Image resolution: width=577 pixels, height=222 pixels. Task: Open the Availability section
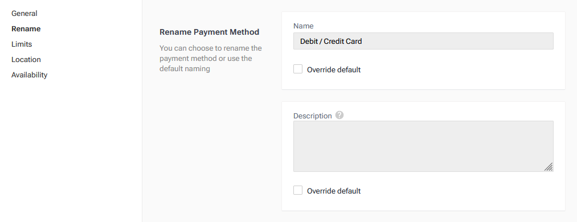click(x=30, y=75)
